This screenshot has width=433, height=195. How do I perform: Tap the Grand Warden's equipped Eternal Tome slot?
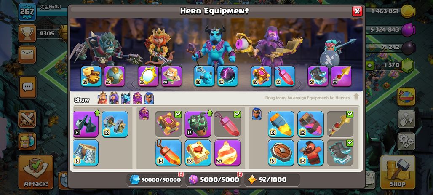261,76
